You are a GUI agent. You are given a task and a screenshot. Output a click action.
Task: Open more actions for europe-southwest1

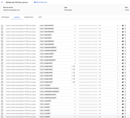click(125, 60)
